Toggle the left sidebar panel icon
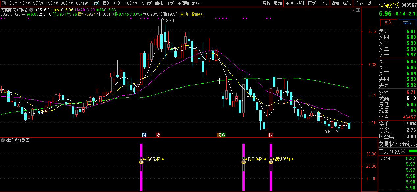This screenshot has width=417, height=192. (3, 3)
